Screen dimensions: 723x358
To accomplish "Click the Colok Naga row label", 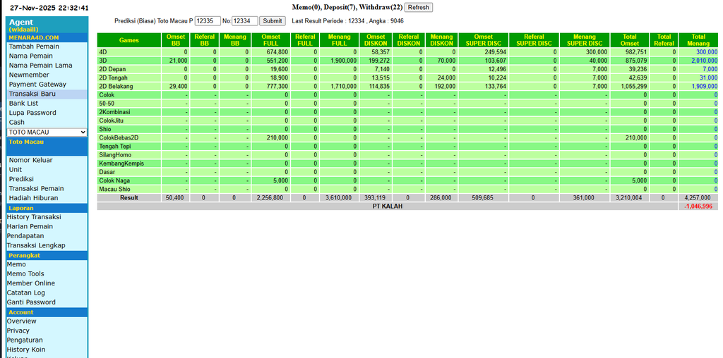I will point(114,180).
